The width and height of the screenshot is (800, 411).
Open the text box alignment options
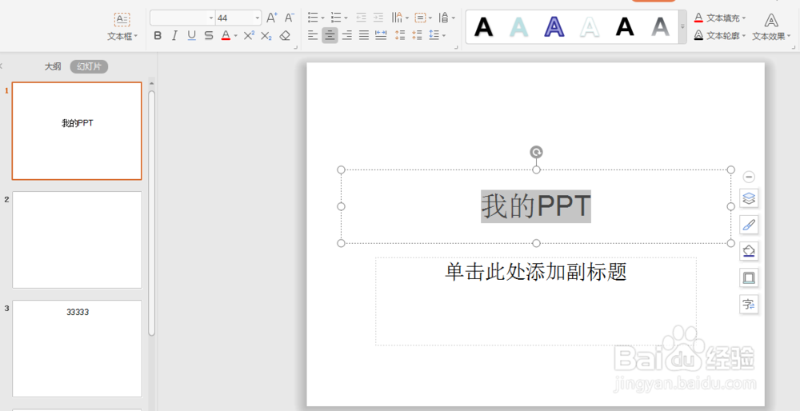pyautogui.click(x=423, y=18)
